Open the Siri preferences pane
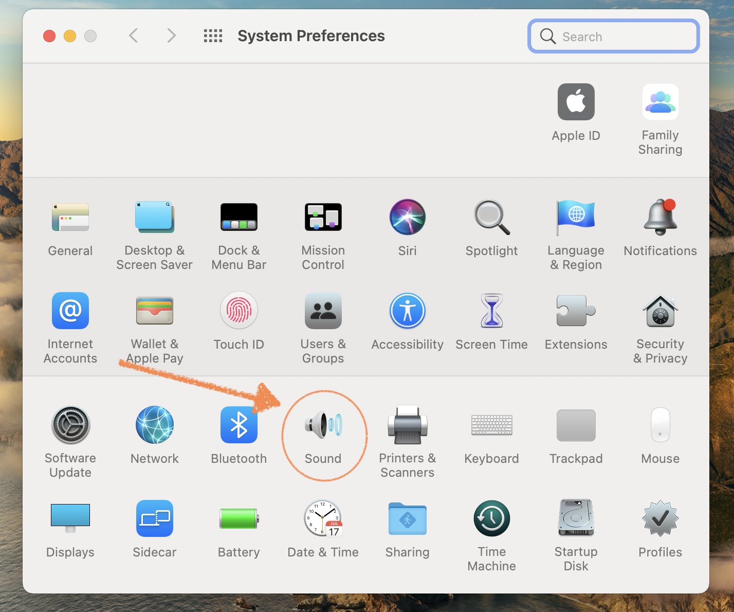Image resolution: width=734 pixels, height=612 pixels. (x=408, y=218)
